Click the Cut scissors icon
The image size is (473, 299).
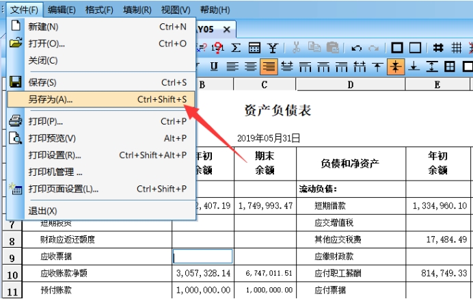tap(297, 48)
